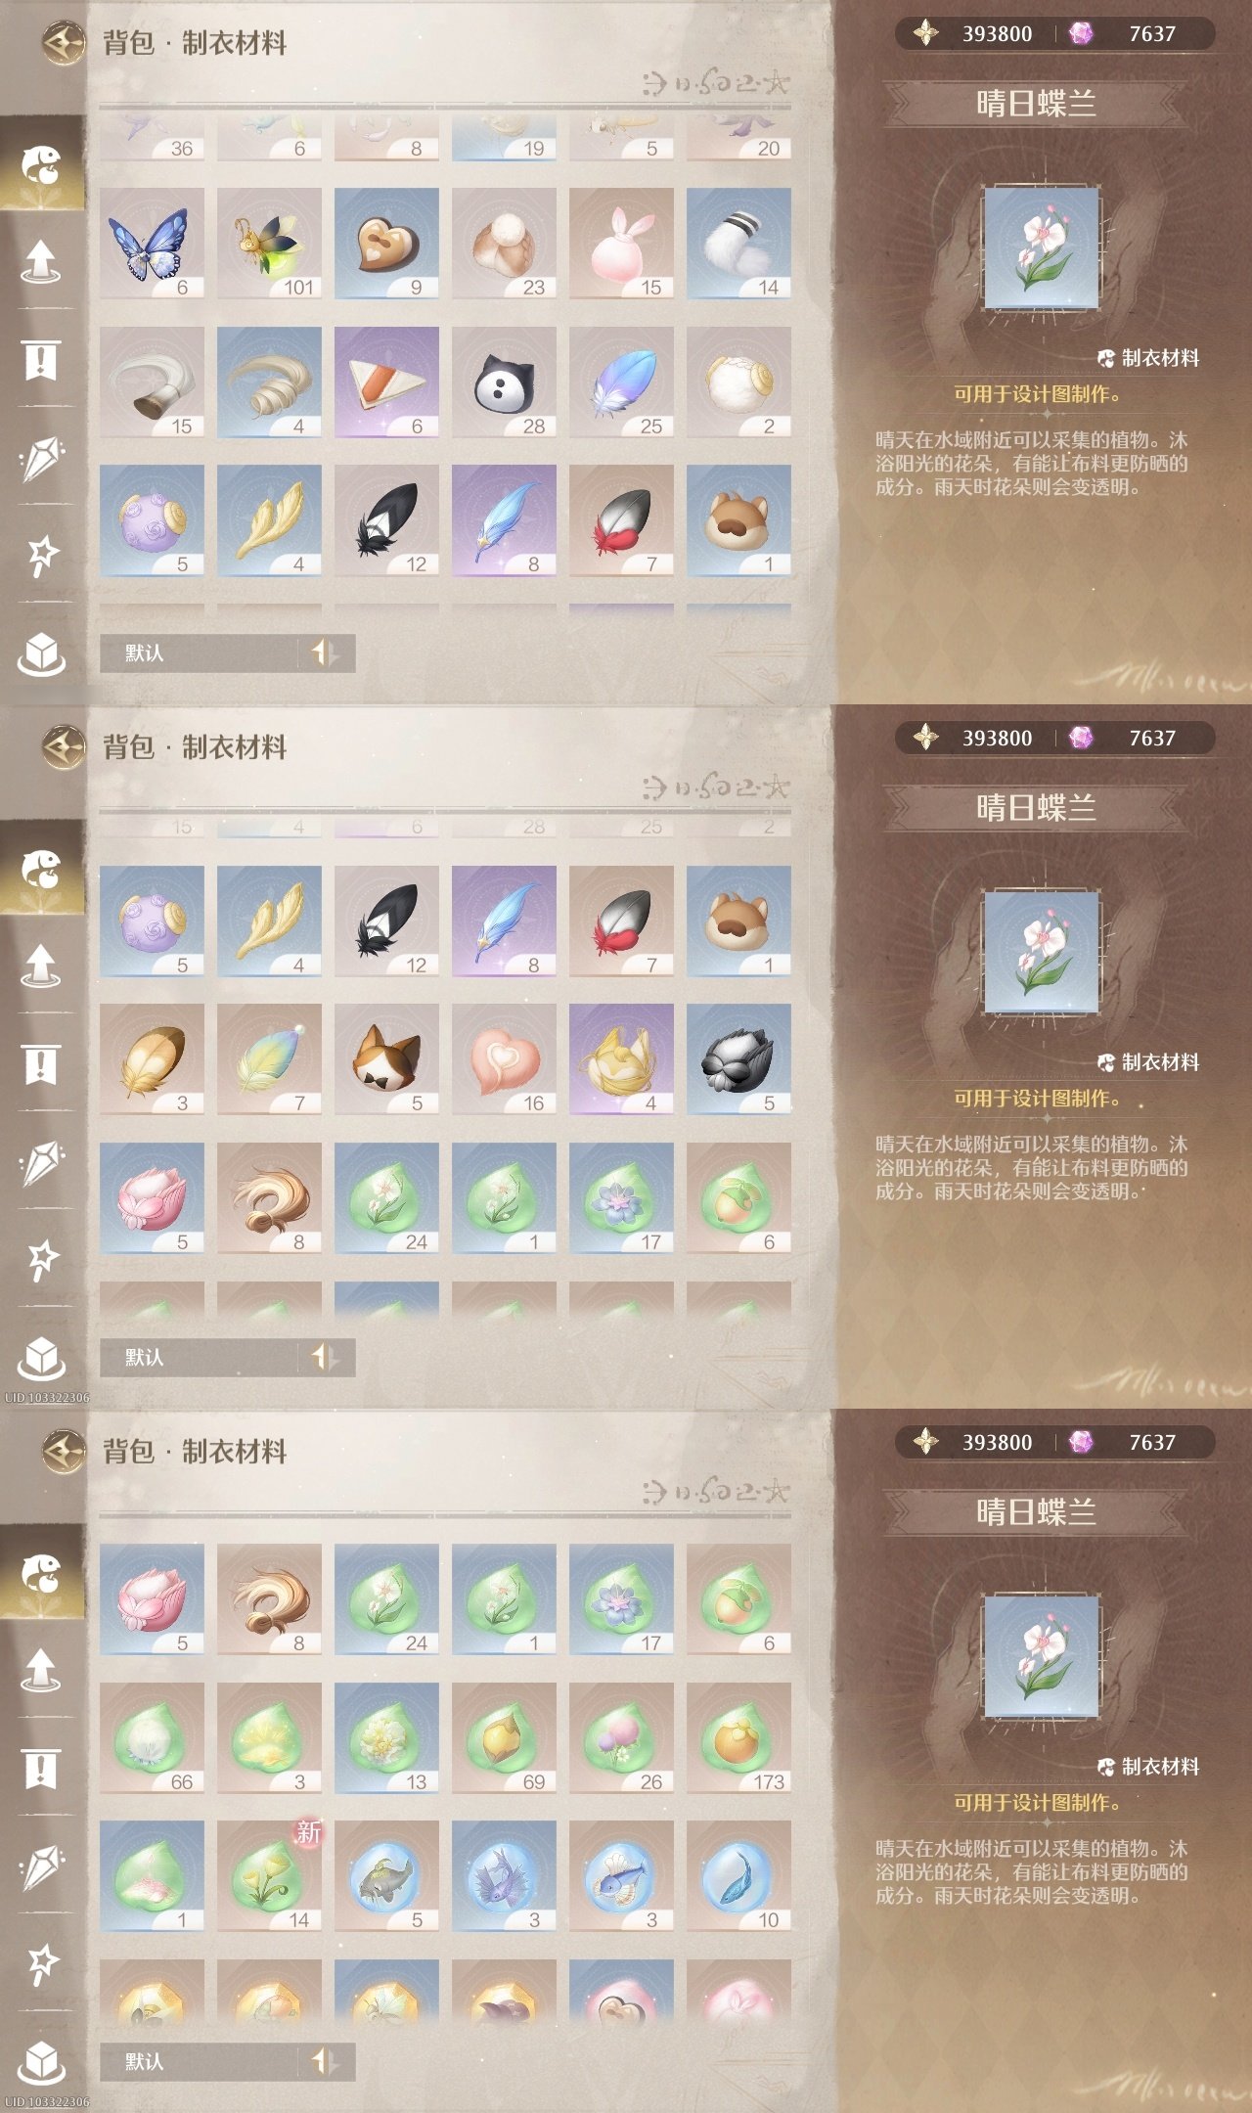
Task: Toggle sort order arrow beside 默认 in bottom panel
Action: tap(326, 2061)
